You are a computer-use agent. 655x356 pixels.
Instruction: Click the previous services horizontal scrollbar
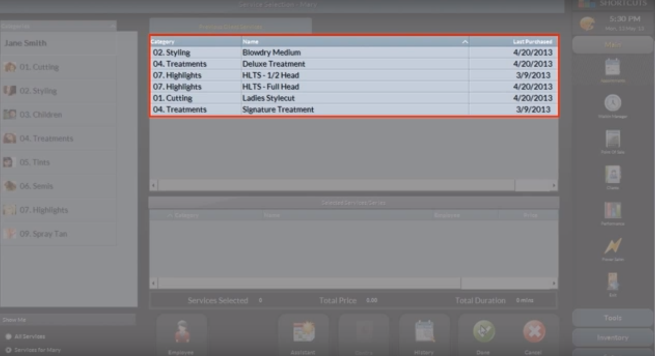(x=336, y=186)
